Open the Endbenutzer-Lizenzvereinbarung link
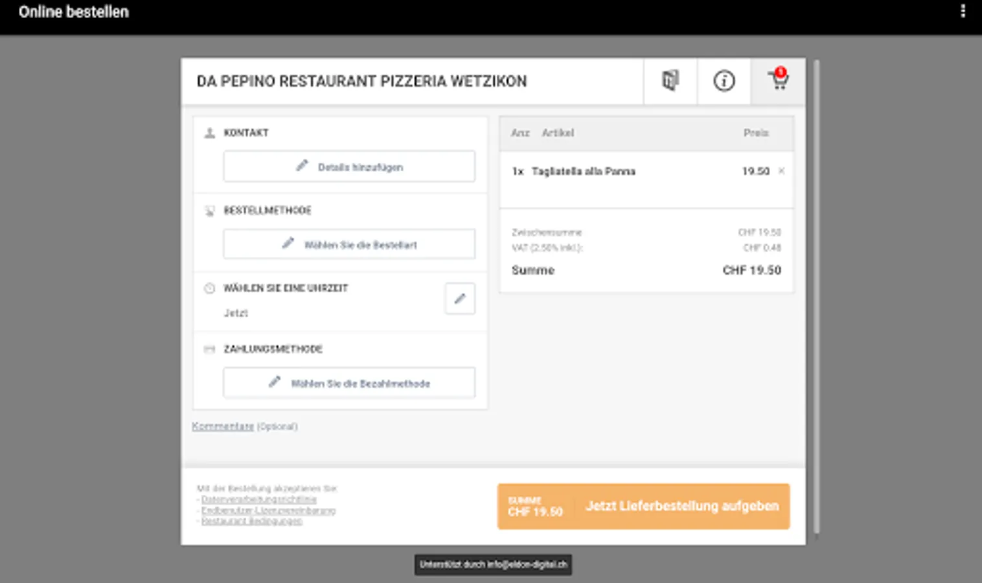 pos(268,510)
